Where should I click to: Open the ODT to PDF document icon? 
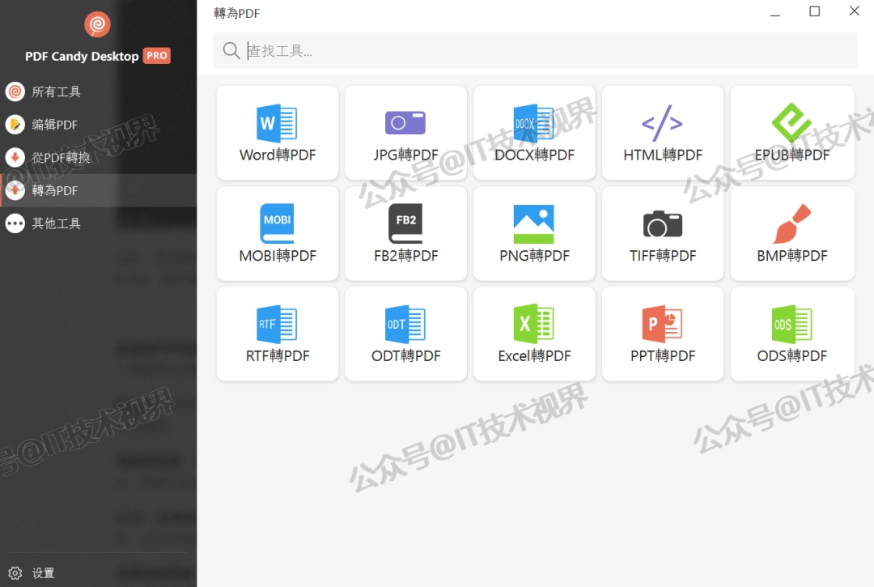point(405,323)
